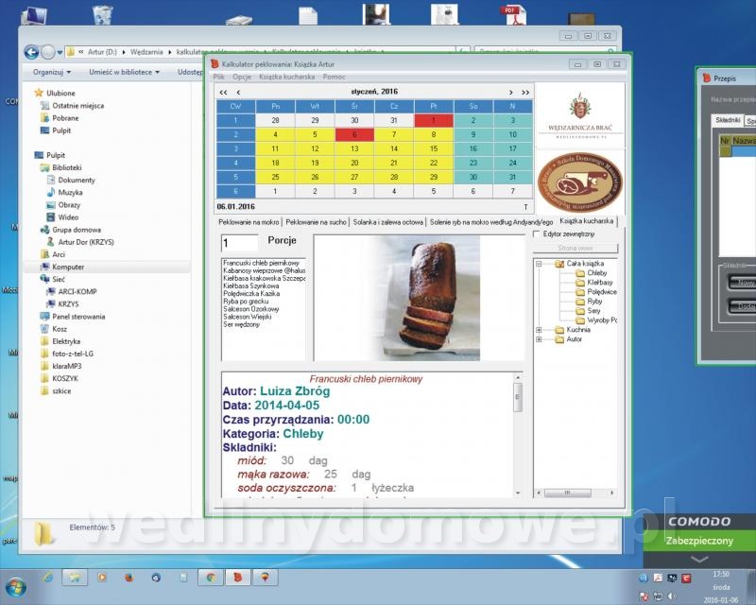Click the Strona www button
The height and width of the screenshot is (605, 756).
[x=576, y=248]
